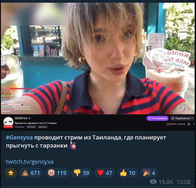React with the clown face emoji
196x188 pixels.
pyautogui.click(x=57, y=173)
